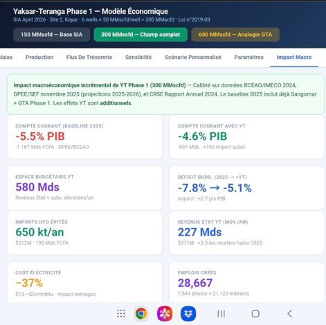326x325 pixels.
Task: Click '7,544 directs + 21,123 indirects' subtitle
Action: (213, 294)
